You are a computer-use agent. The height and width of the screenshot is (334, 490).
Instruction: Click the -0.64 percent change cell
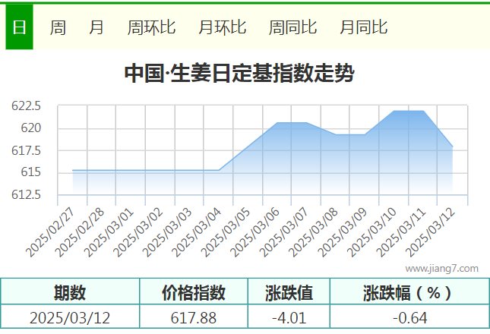409,318
